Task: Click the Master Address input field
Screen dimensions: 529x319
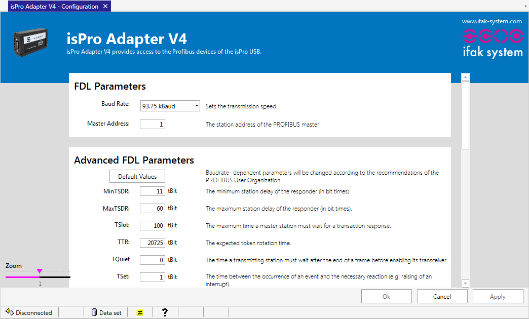Action: tap(153, 125)
